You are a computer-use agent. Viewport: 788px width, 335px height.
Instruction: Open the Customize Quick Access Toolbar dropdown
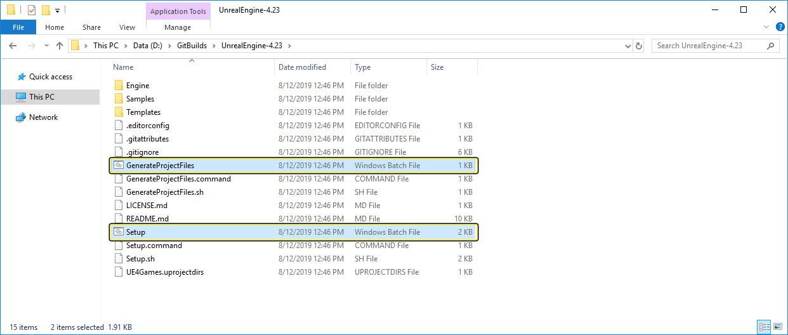point(57,11)
